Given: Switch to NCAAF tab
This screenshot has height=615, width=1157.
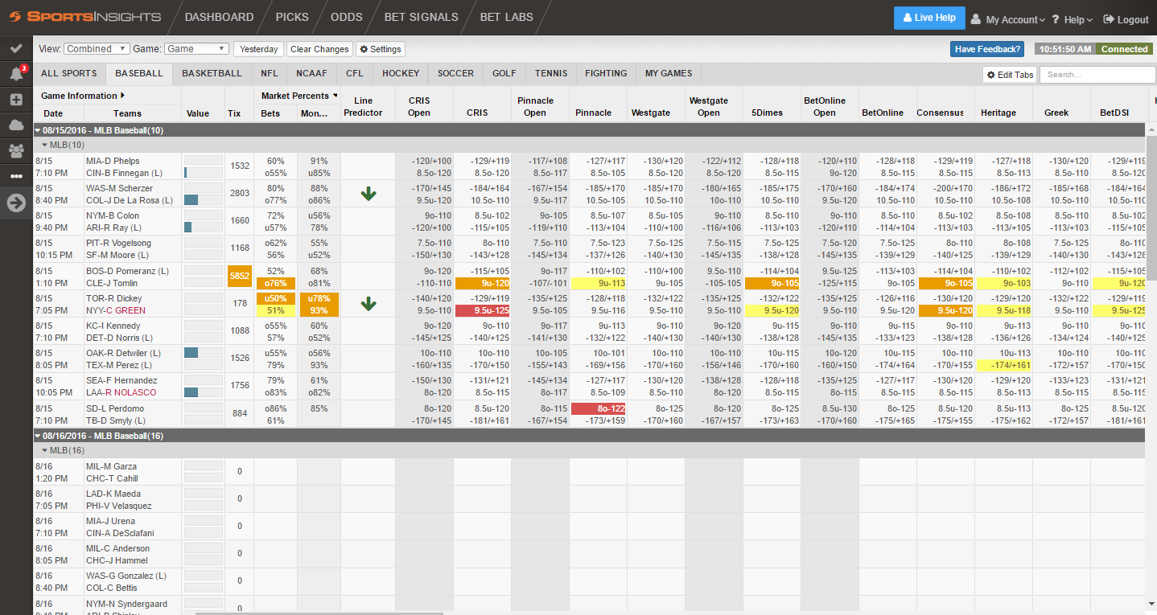Looking at the screenshot, I should point(311,73).
